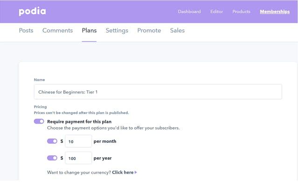Click the arrow icon beside Click here
Image resolution: width=298 pixels, height=182 pixels.
pos(136,172)
